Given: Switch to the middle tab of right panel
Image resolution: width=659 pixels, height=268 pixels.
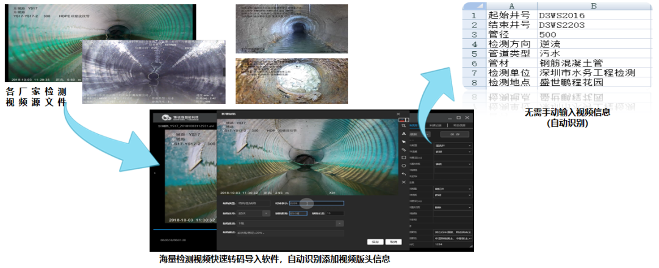Looking at the screenshot, I should coord(436,125).
